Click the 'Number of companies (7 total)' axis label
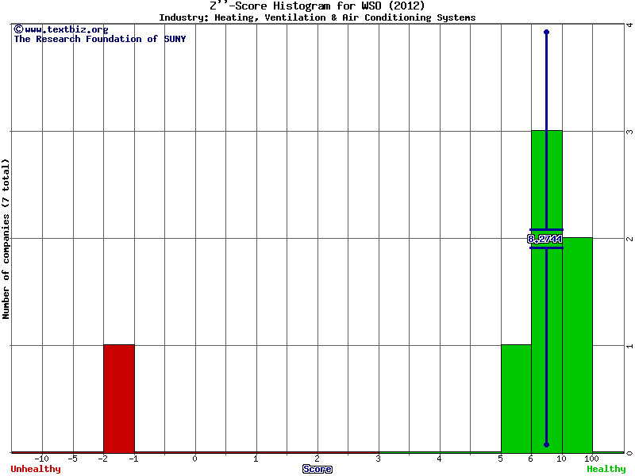The image size is (635, 476). click(x=6, y=239)
